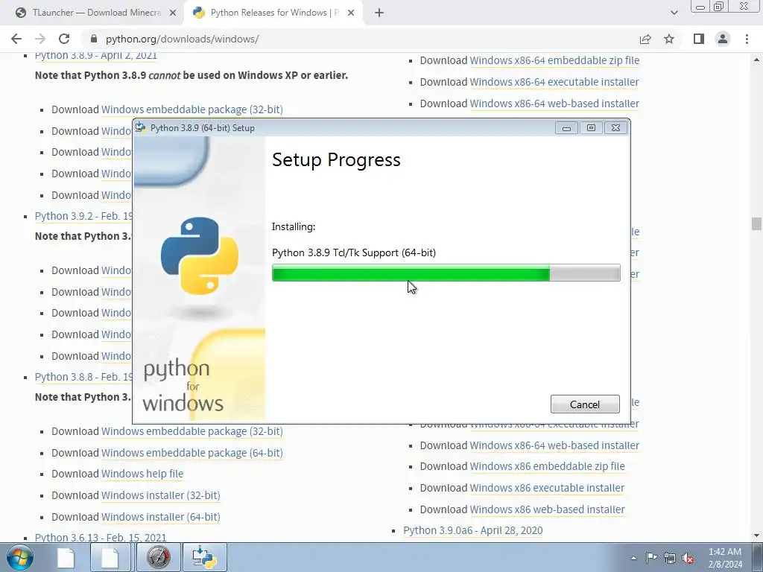The height and width of the screenshot is (572, 763).
Task: Open a new tab with the plus button
Action: point(379,13)
